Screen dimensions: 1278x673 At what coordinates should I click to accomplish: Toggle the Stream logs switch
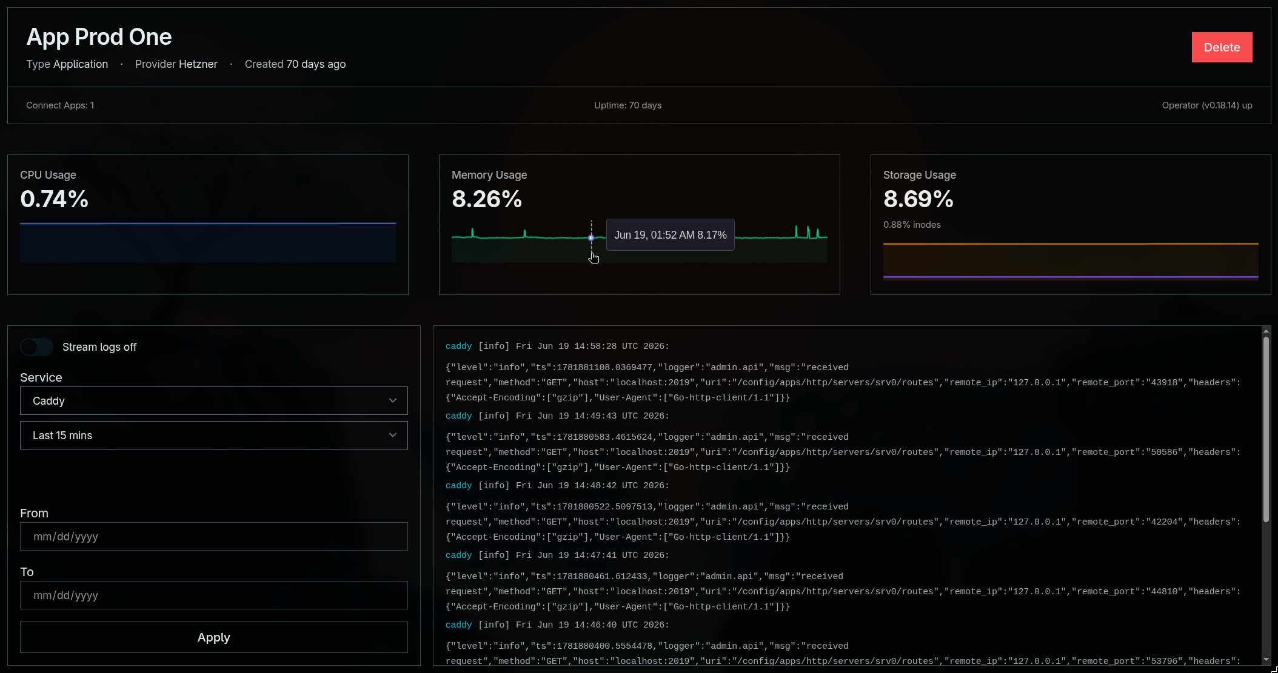[x=36, y=347]
